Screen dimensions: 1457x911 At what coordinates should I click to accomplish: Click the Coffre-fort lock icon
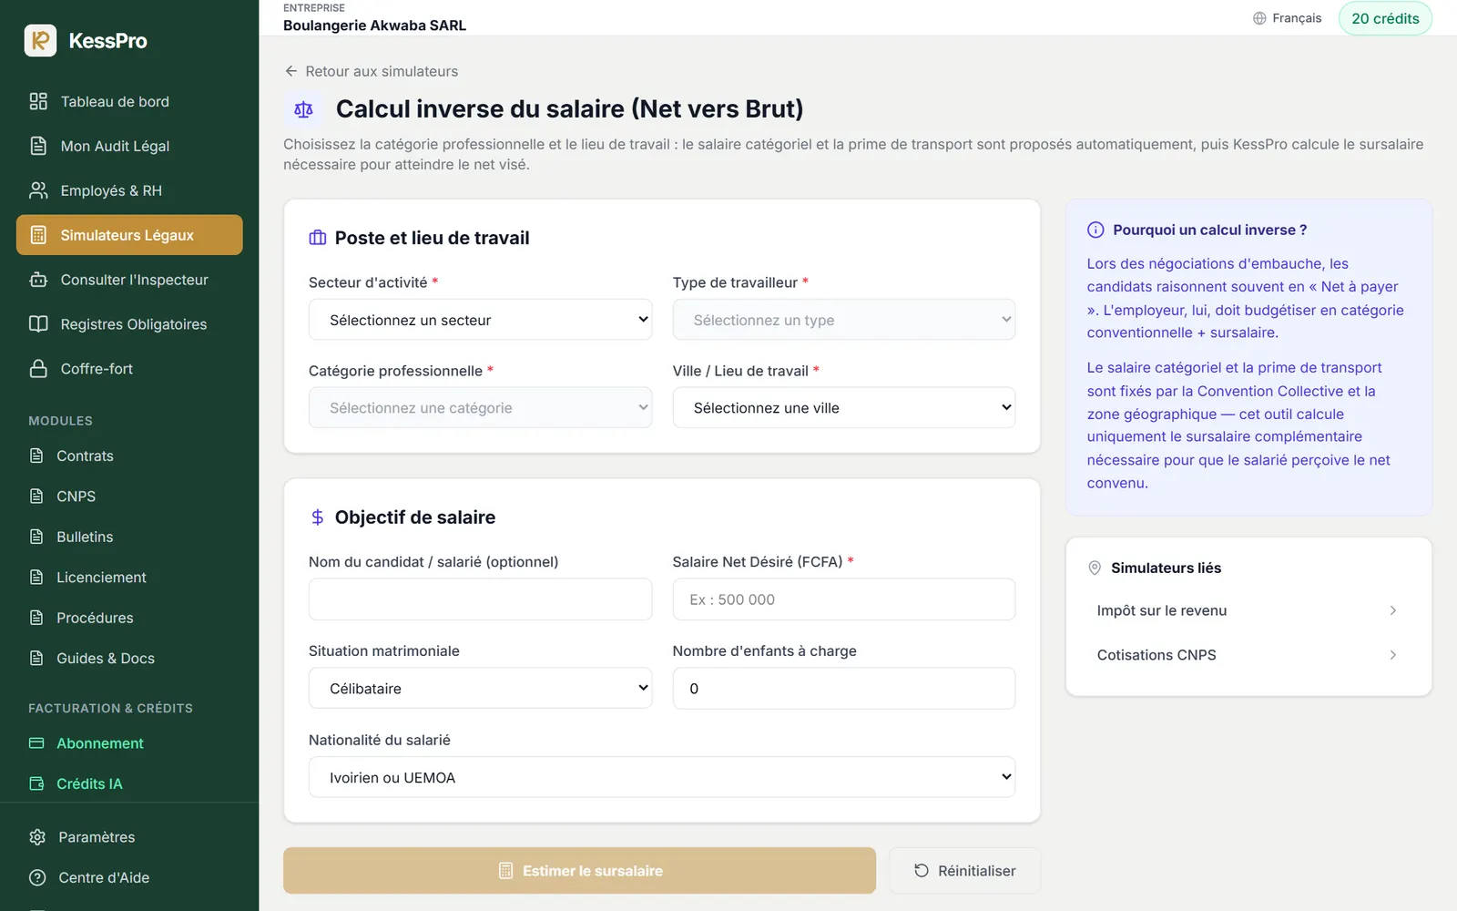pyautogui.click(x=38, y=369)
